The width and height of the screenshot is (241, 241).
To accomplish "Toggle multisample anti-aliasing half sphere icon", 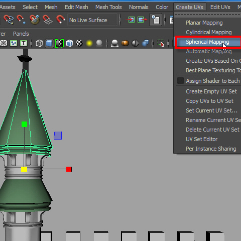I will coord(135,43).
